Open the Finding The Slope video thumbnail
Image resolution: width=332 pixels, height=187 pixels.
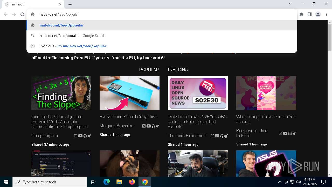click(x=61, y=93)
